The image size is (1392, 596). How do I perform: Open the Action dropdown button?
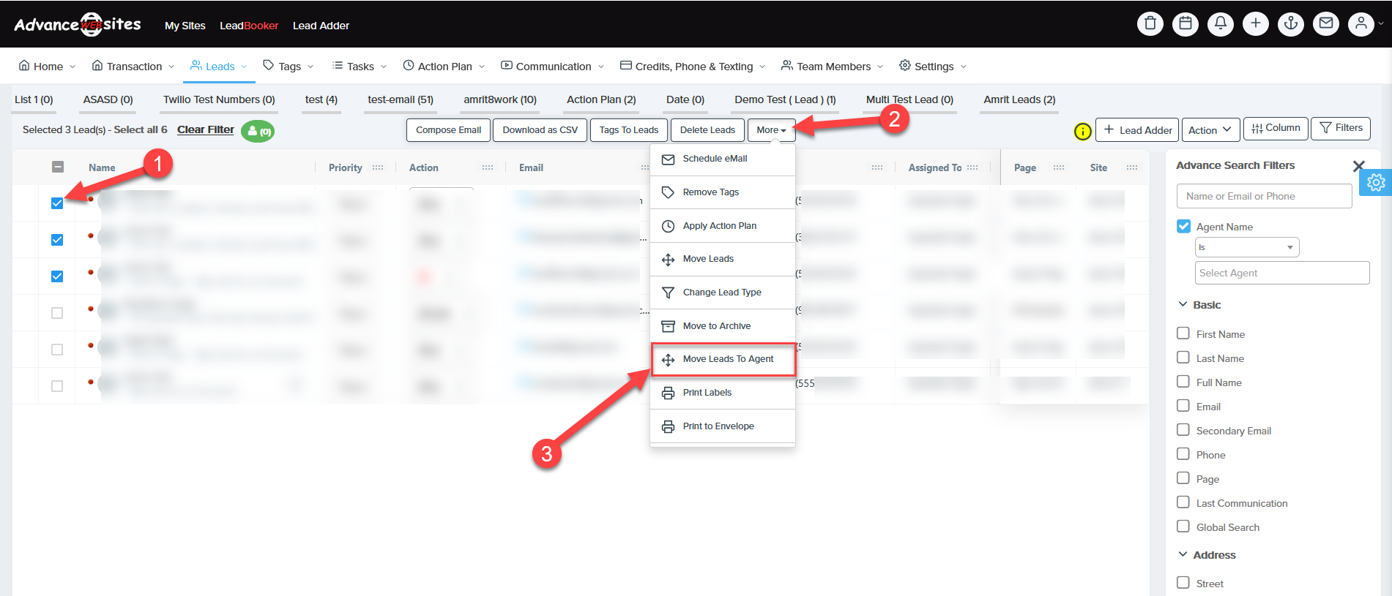pyautogui.click(x=1210, y=130)
